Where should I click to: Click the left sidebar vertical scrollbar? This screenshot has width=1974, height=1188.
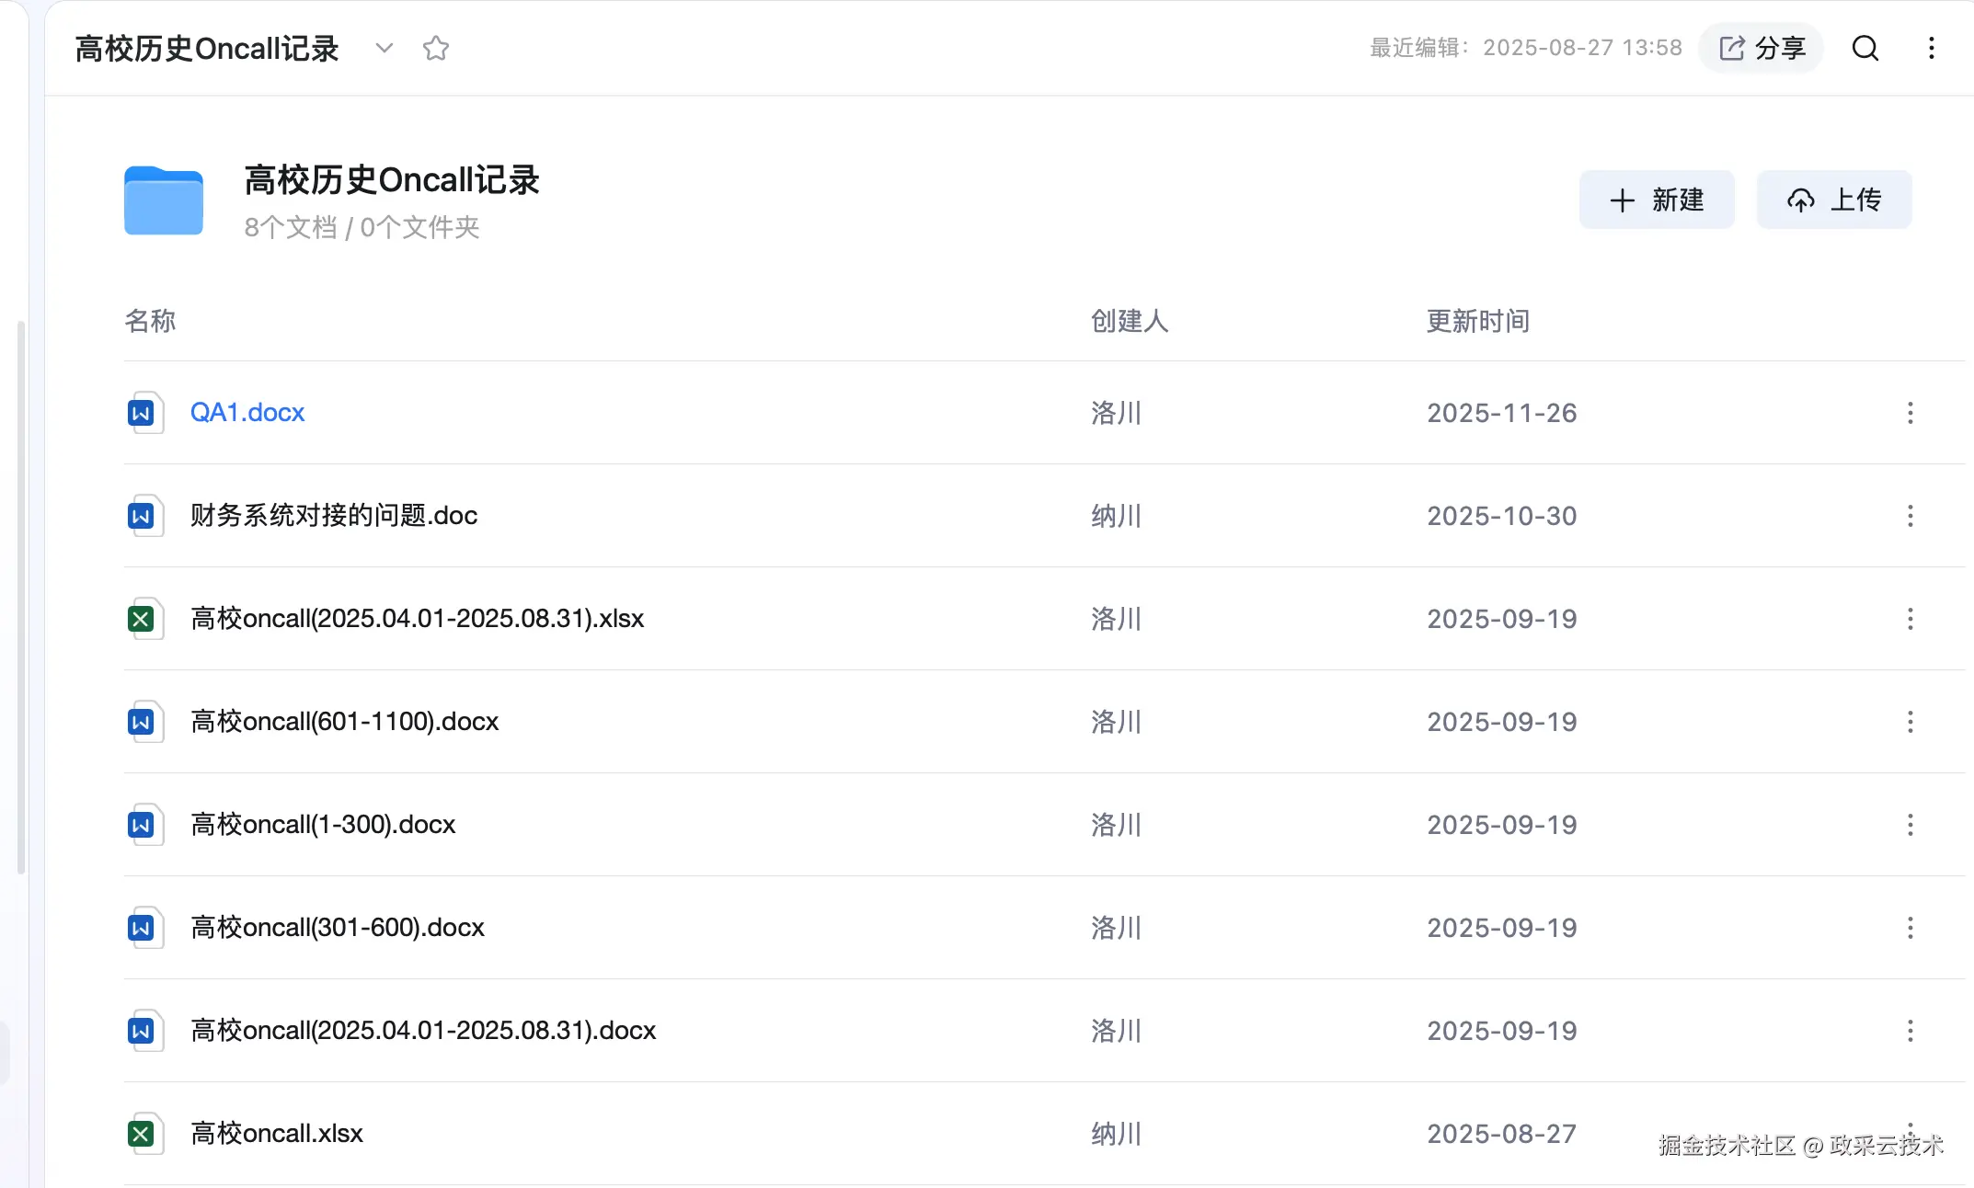[20, 598]
